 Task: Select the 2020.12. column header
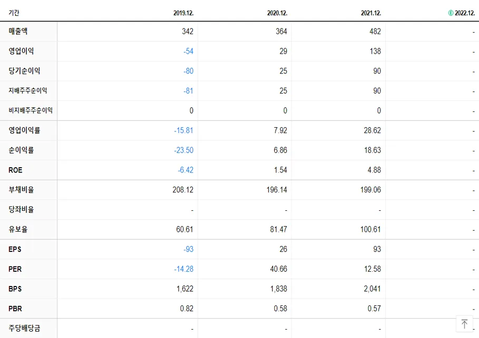pyautogui.click(x=277, y=13)
